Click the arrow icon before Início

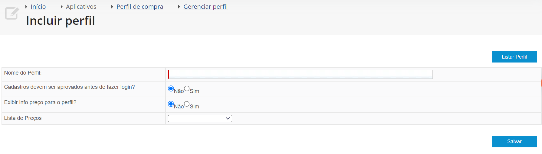[26, 7]
